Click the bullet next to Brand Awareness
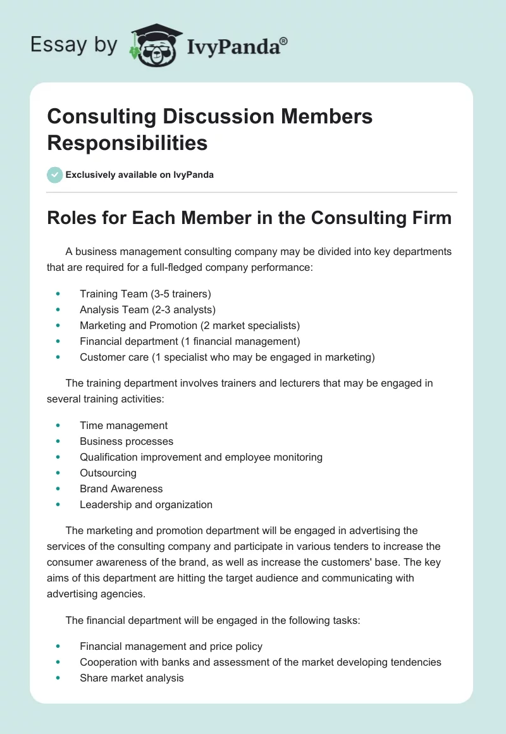Image resolution: width=506 pixels, height=734 pixels. tap(58, 489)
